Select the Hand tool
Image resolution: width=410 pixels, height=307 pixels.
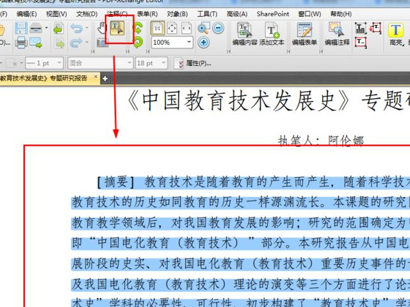tap(102, 28)
